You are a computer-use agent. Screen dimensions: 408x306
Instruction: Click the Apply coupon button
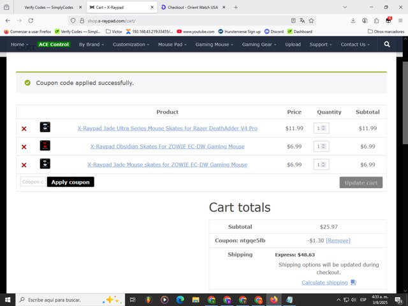click(71, 182)
